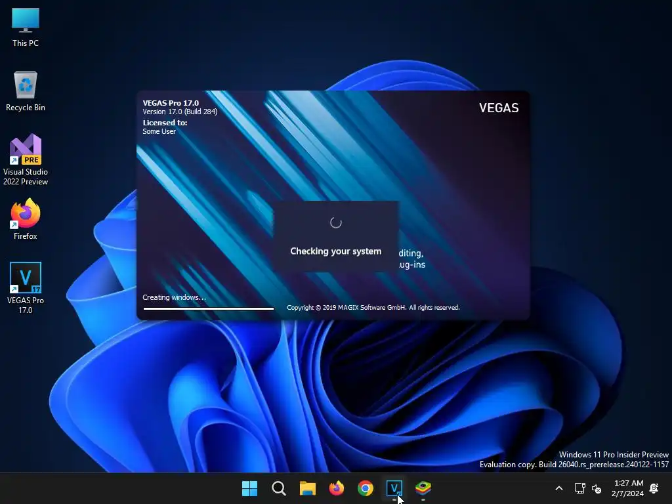Click the VEGAS logo on splash screen

pos(499,108)
